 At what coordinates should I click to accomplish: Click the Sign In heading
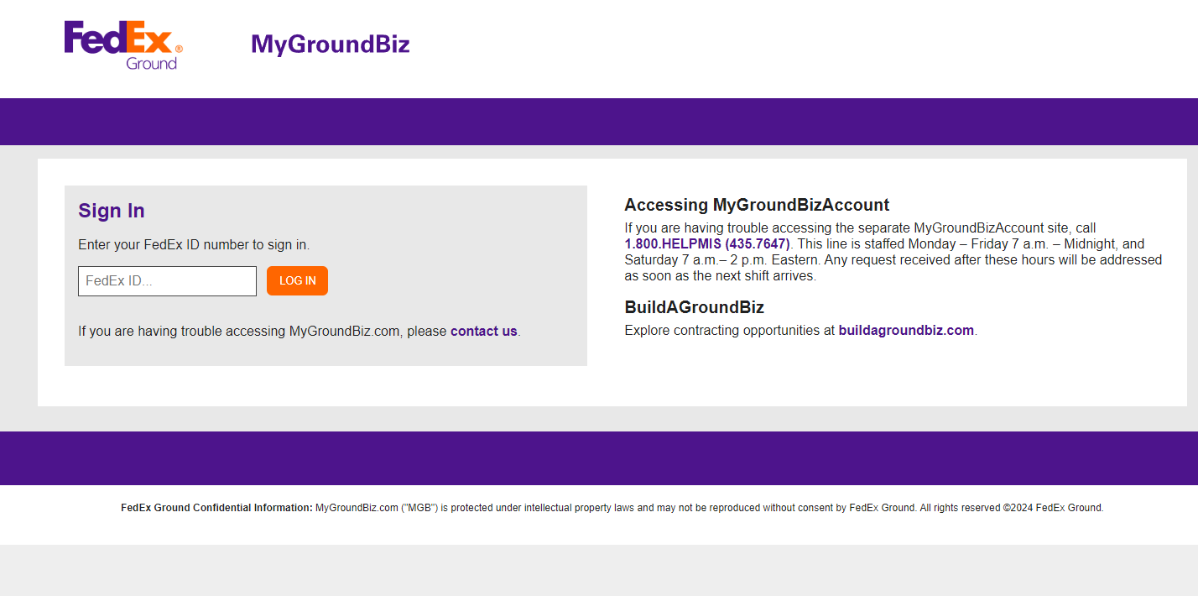(x=111, y=211)
